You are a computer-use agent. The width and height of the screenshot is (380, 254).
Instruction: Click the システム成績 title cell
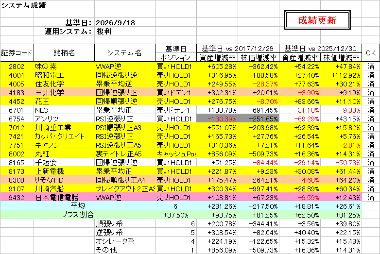[x=23, y=4]
